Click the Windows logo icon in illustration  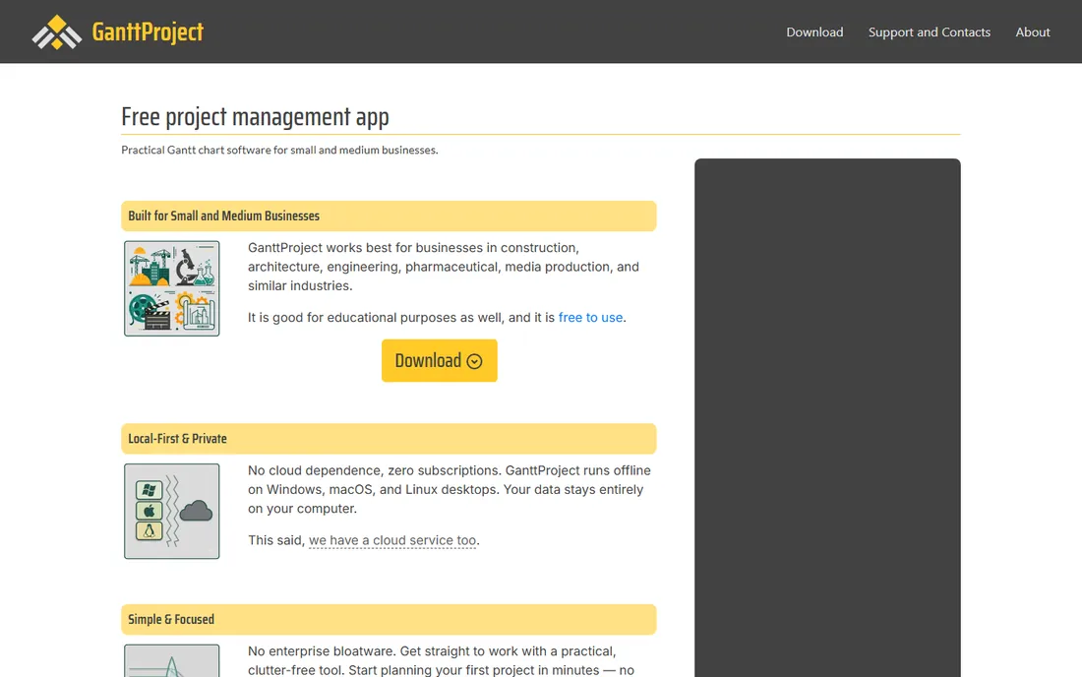coord(150,490)
